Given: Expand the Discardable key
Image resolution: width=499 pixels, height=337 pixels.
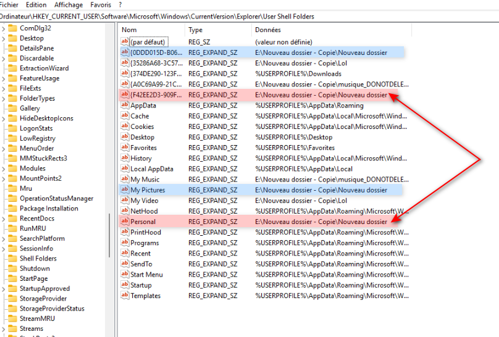Looking at the screenshot, I should pyautogui.click(x=3, y=59).
